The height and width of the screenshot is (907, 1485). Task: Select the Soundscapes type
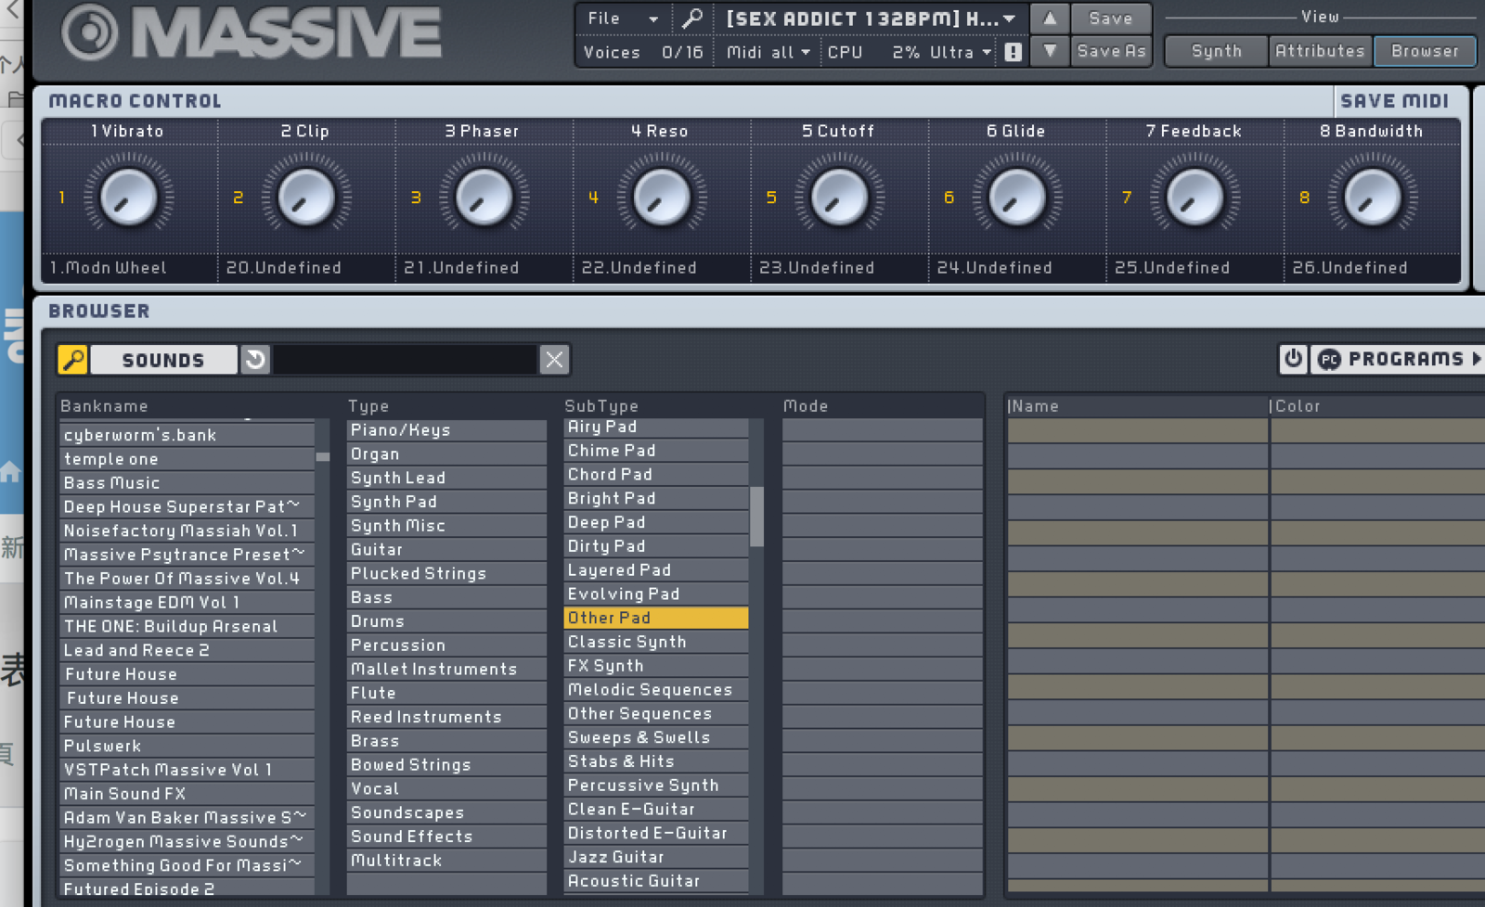tap(446, 813)
